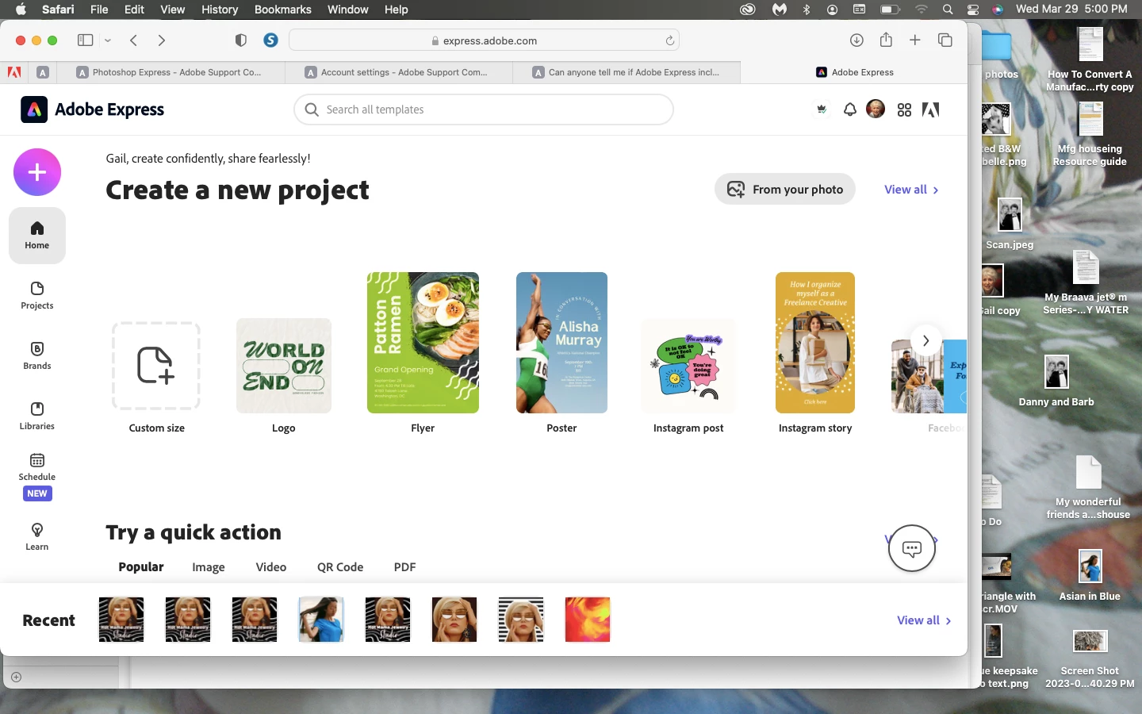
Task: Open the apps grid icon
Action: point(904,109)
